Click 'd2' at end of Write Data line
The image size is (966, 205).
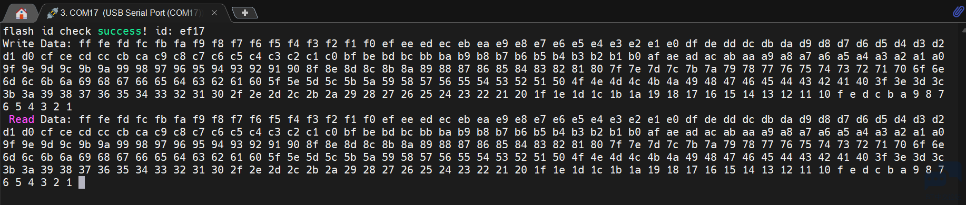938,44
